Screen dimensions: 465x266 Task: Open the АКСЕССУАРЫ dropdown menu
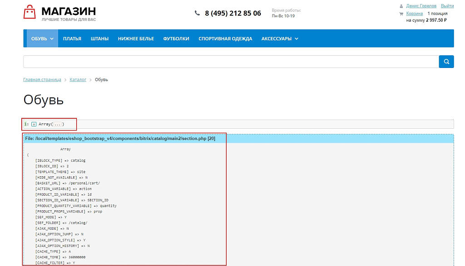(280, 39)
